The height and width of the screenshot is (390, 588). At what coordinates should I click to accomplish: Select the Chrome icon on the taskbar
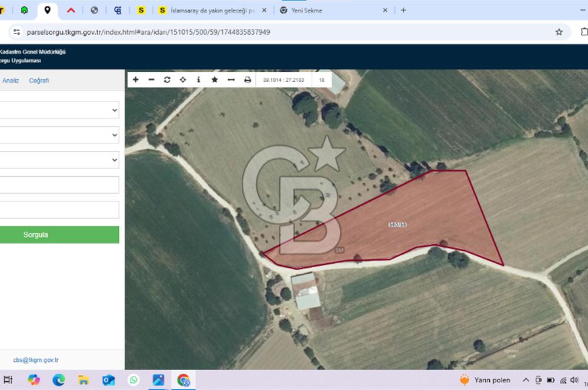[x=183, y=380]
